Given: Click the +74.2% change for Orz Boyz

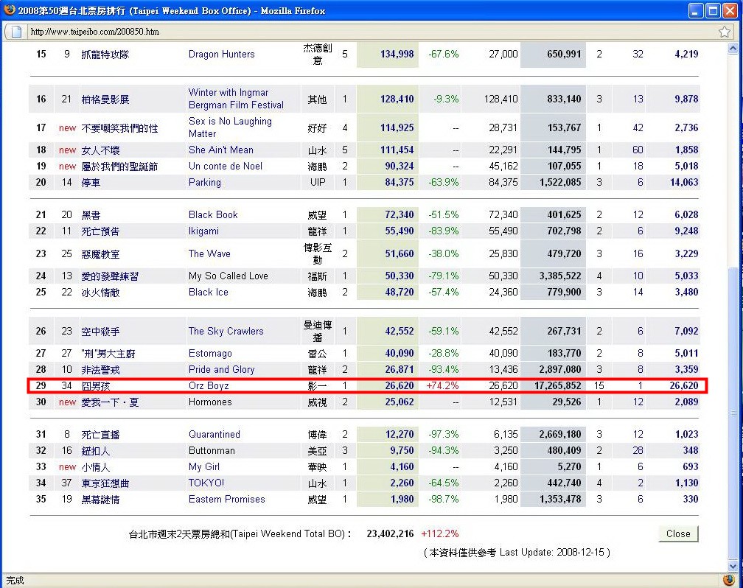Looking at the screenshot, I should (x=442, y=385).
